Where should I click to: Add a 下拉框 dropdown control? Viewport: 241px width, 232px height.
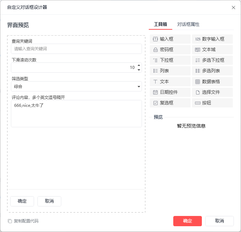(170, 60)
